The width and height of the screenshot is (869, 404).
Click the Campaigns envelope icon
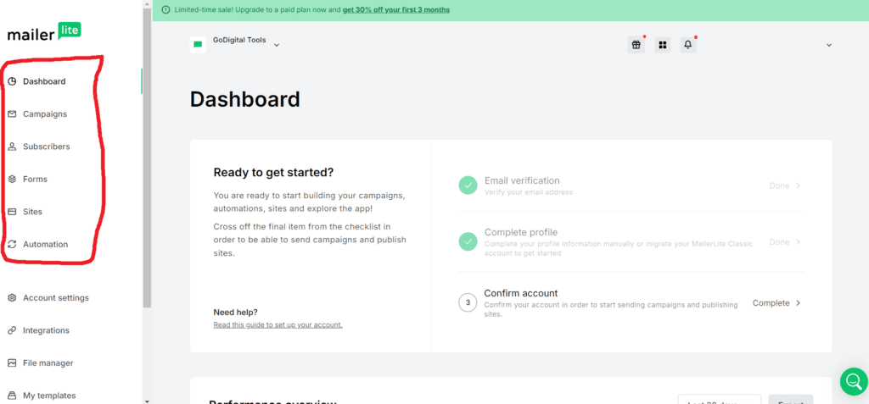click(12, 113)
